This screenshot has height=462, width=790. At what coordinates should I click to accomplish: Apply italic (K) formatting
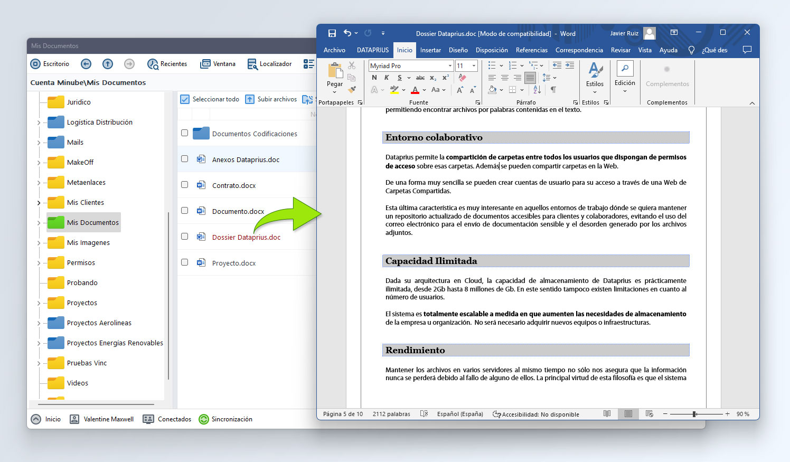(387, 78)
